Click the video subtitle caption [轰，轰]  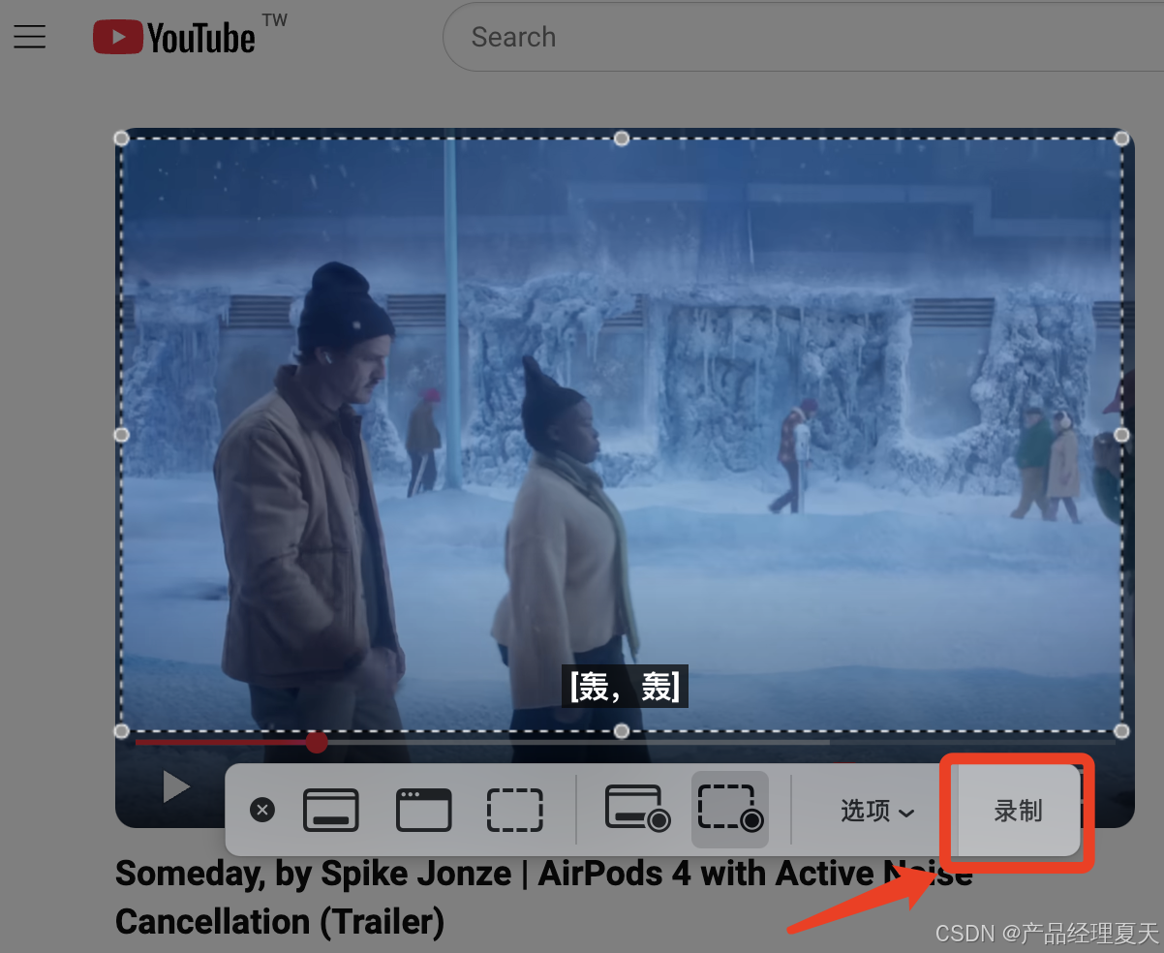tap(625, 687)
